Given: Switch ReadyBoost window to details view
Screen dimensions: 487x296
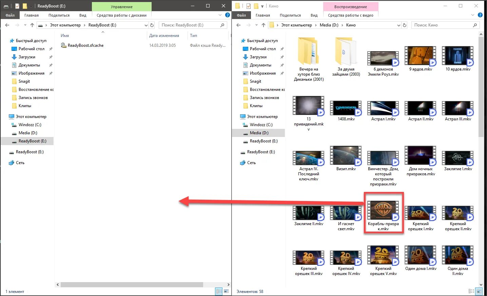Looking at the screenshot, I should pyautogui.click(x=219, y=291).
